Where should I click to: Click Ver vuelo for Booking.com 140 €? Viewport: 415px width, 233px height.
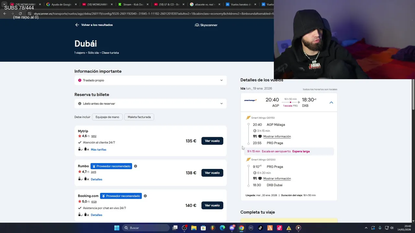pos(212,205)
